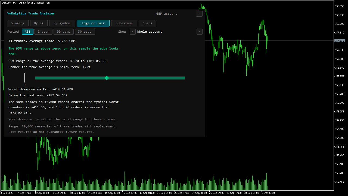Click the GBP account label

pos(167,14)
